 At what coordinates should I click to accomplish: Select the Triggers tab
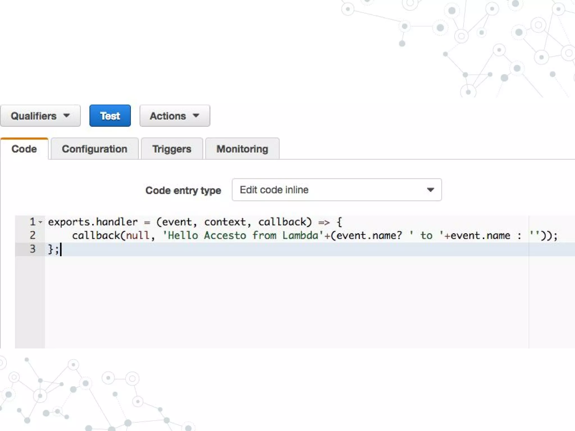(x=172, y=149)
